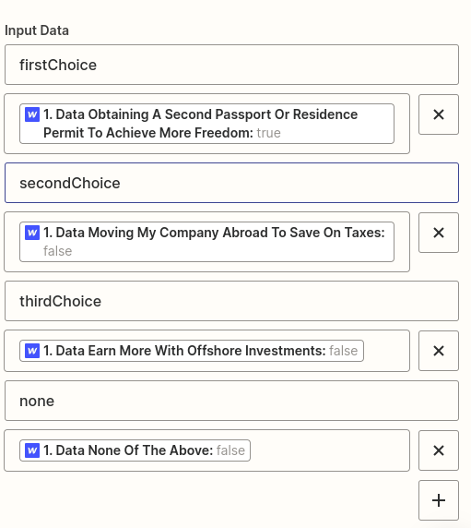Screen dimensions: 471x528
Task: Select the Data None Of The Above pill
Action: tap(135, 450)
